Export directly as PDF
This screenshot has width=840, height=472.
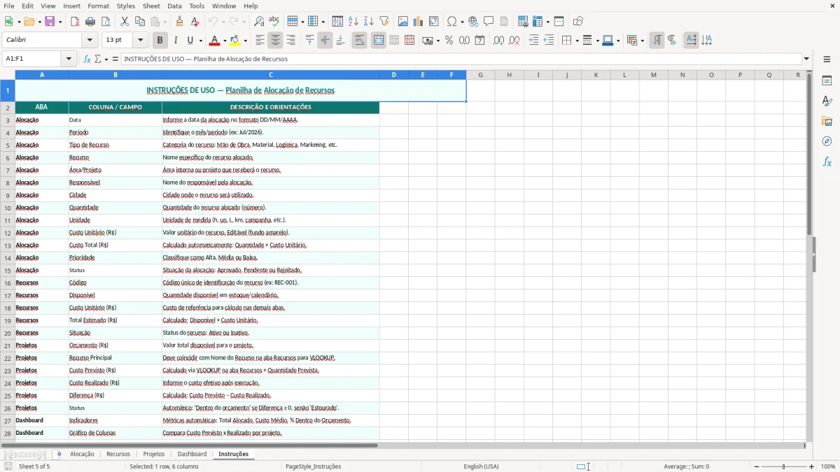pos(75,22)
